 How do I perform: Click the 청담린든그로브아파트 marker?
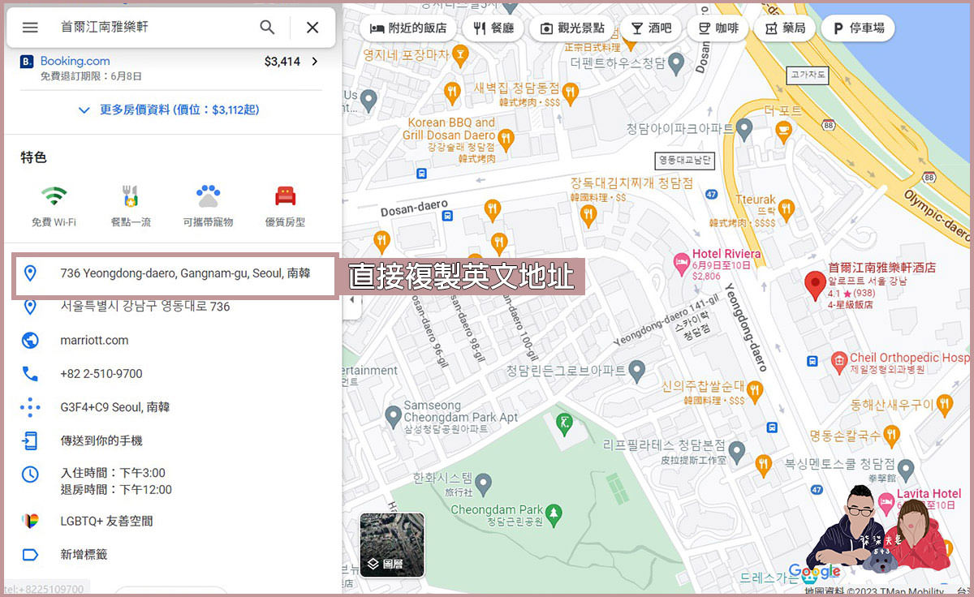click(636, 371)
